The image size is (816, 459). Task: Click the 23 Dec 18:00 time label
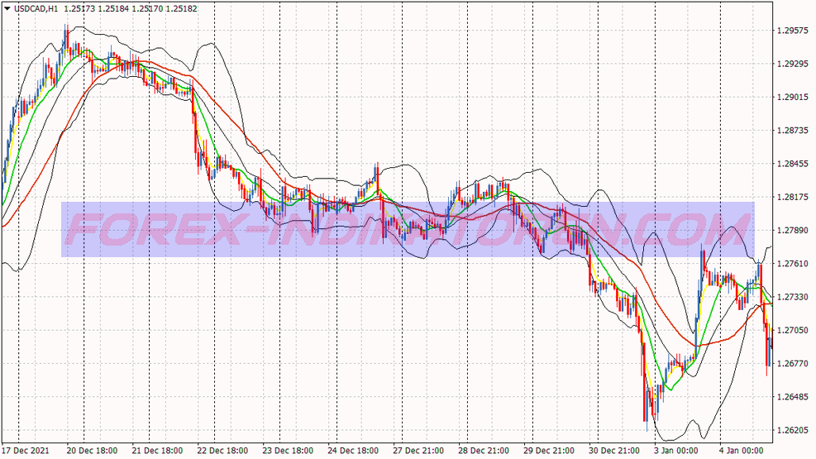point(288,450)
